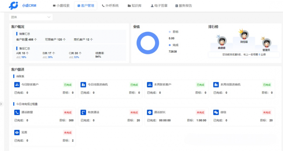
Task: Click the 本周待跟进商机 chart icon
Action: coord(216,85)
